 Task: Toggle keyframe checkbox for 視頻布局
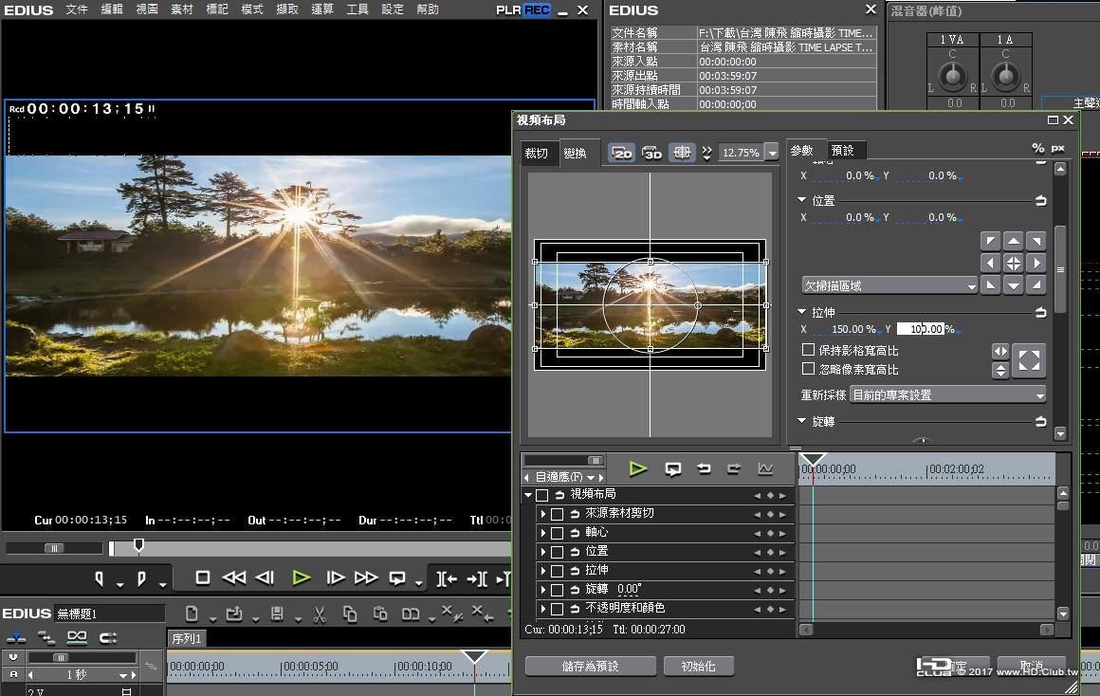(541, 495)
